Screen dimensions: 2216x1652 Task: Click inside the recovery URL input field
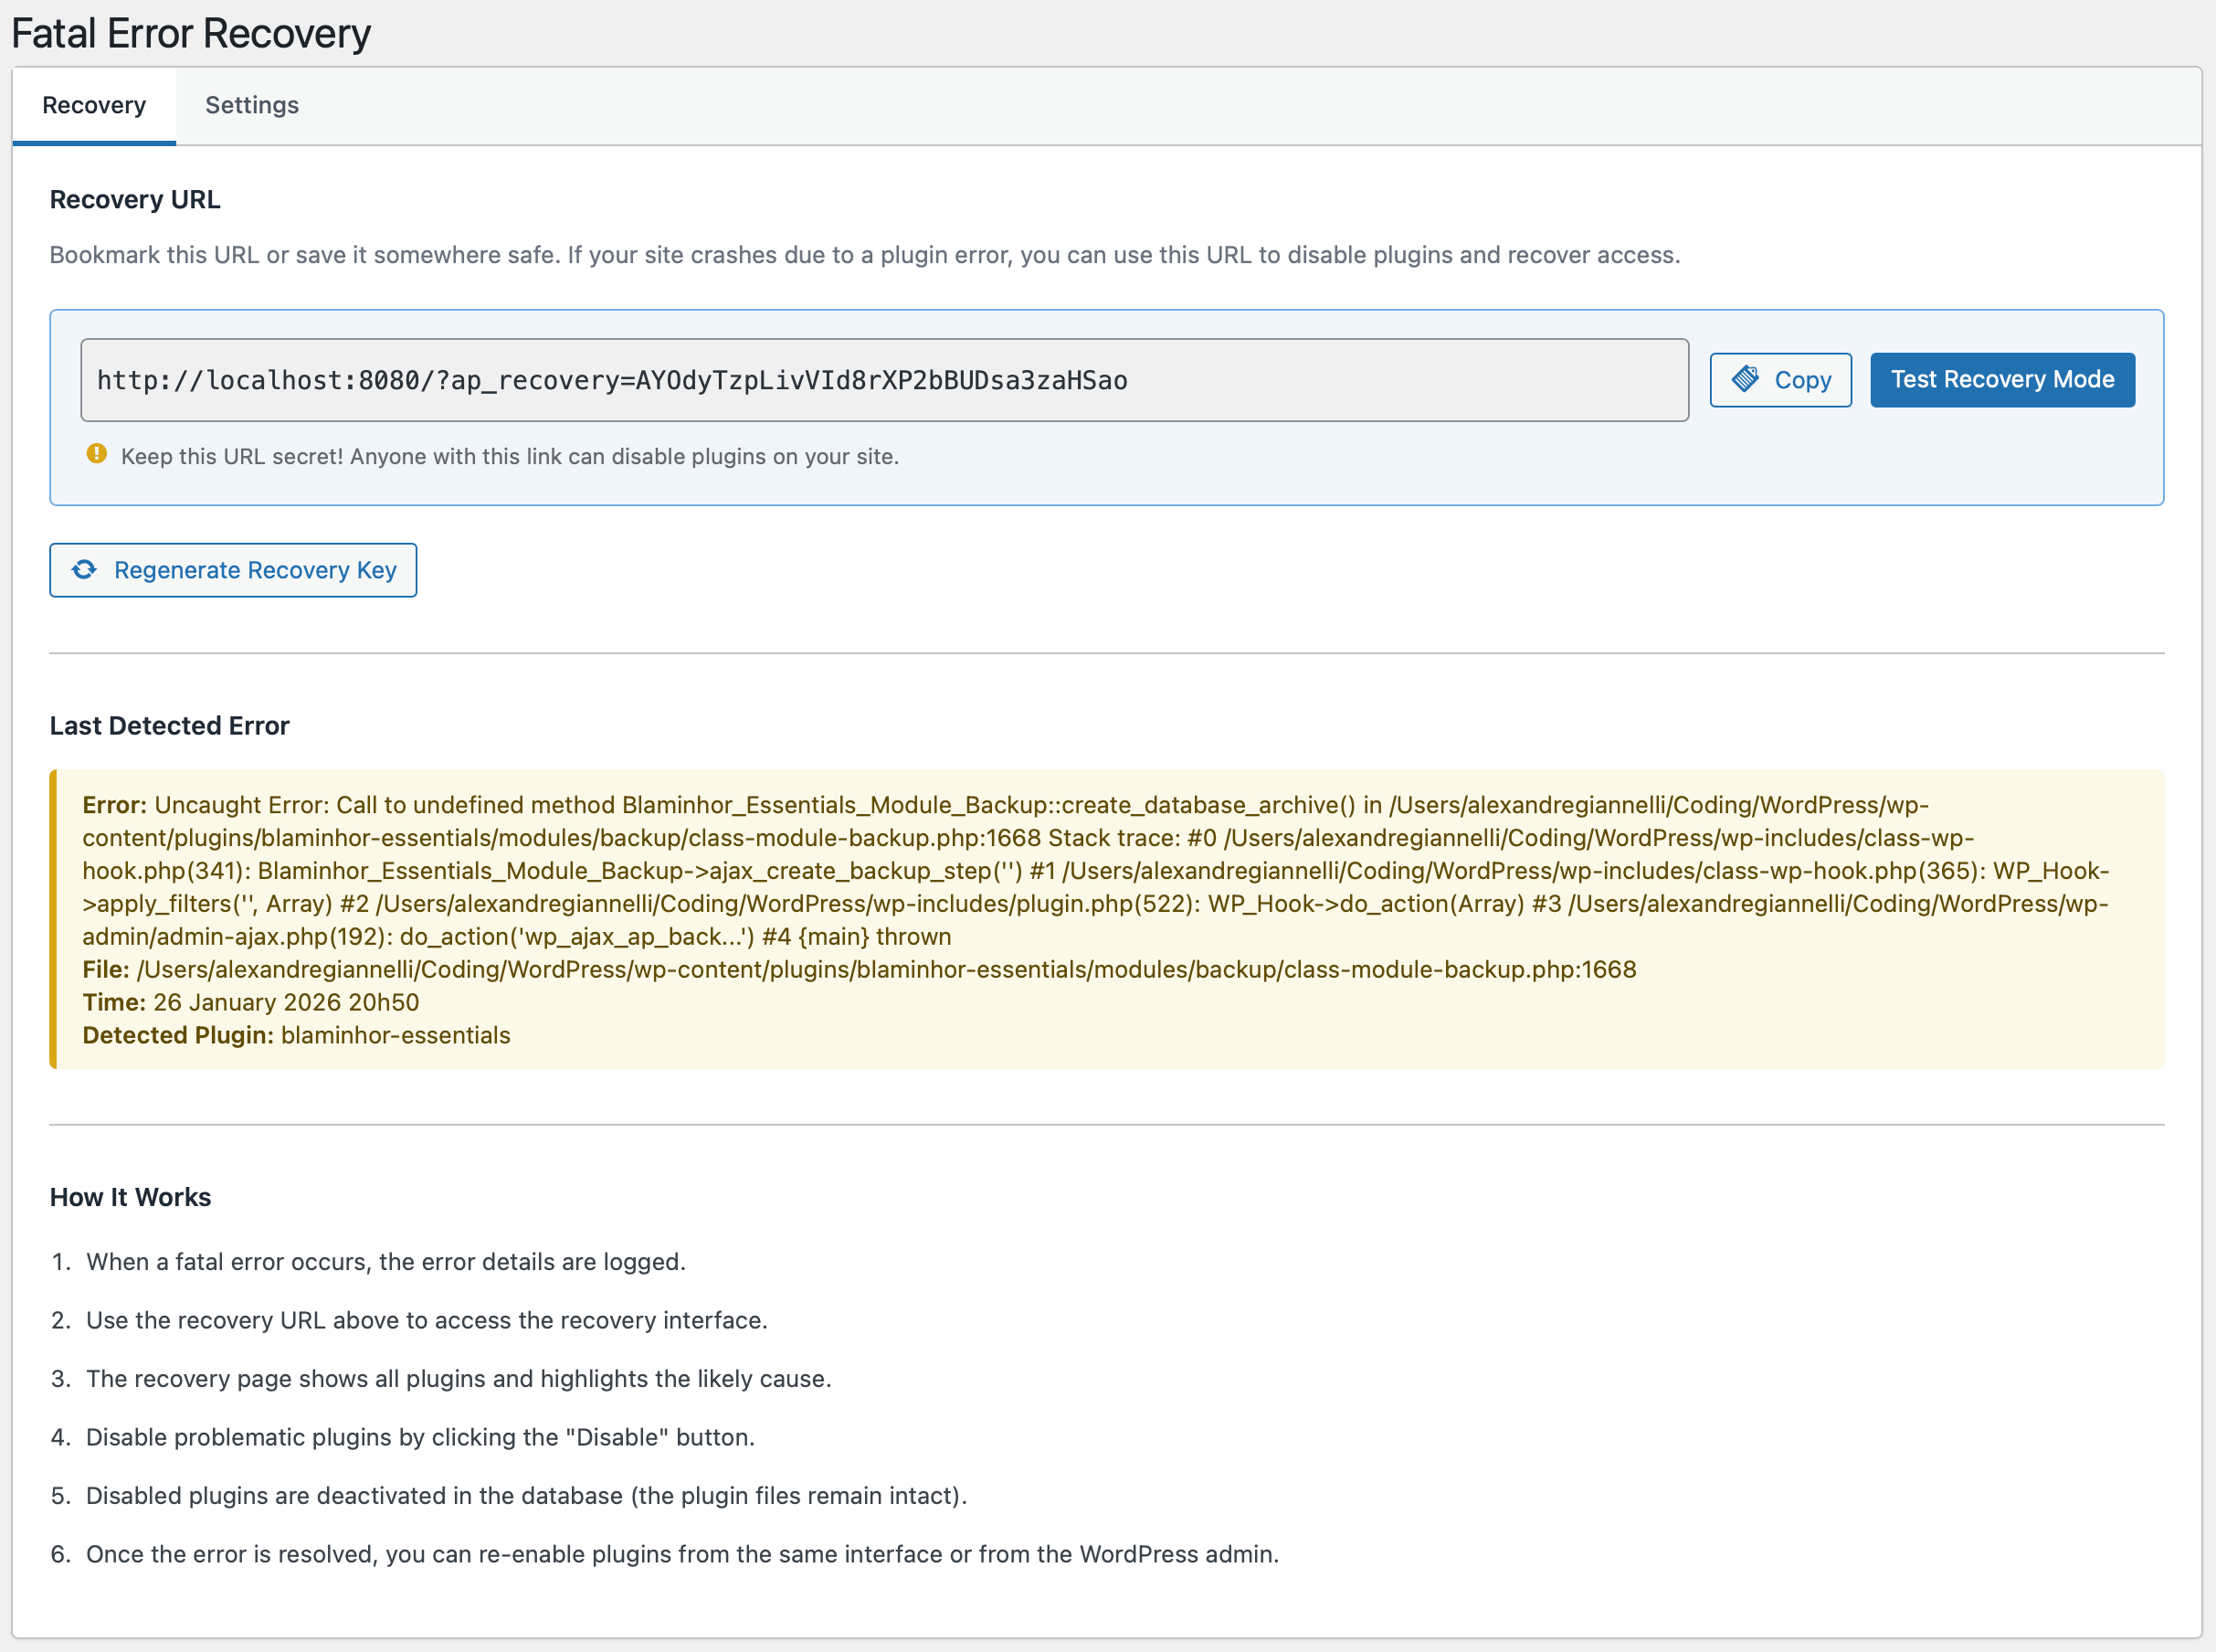[x=884, y=380]
